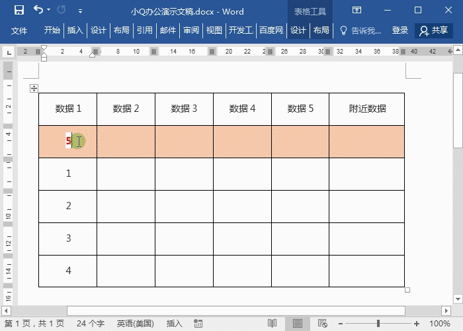Click the greyed Redo icon

click(61, 10)
